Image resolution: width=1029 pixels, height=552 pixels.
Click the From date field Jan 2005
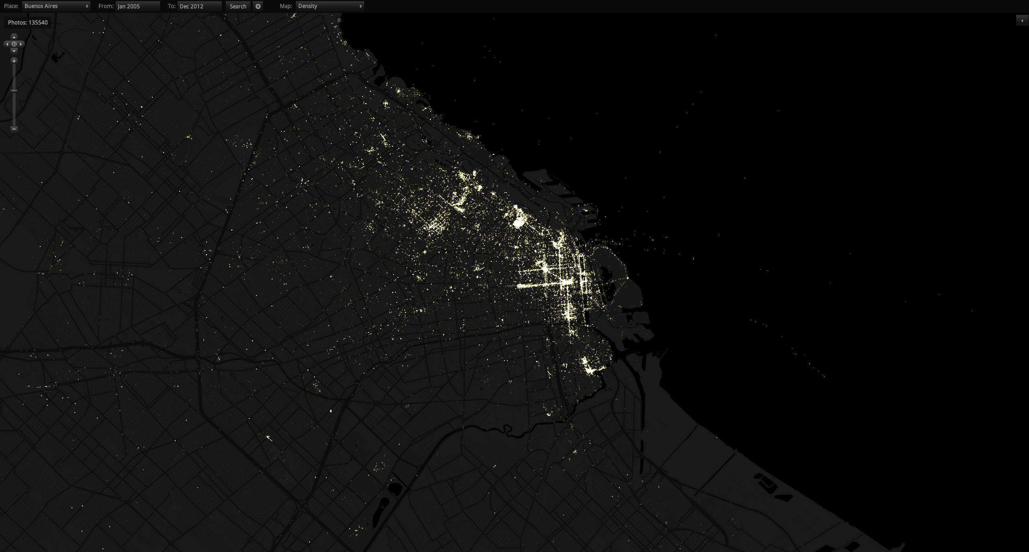(137, 6)
